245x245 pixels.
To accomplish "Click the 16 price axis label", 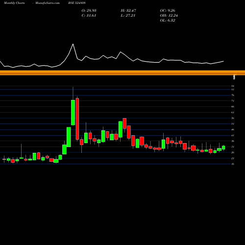I will (233, 164).
